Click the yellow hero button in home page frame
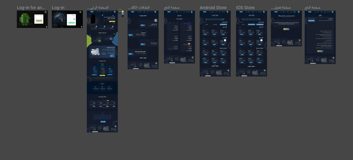This screenshot has height=160, width=353. click(112, 21)
